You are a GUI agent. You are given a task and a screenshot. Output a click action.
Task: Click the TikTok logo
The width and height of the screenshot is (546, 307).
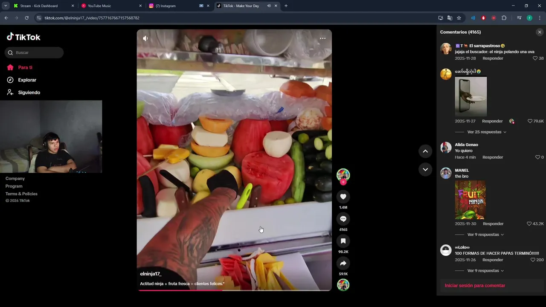pos(23,37)
